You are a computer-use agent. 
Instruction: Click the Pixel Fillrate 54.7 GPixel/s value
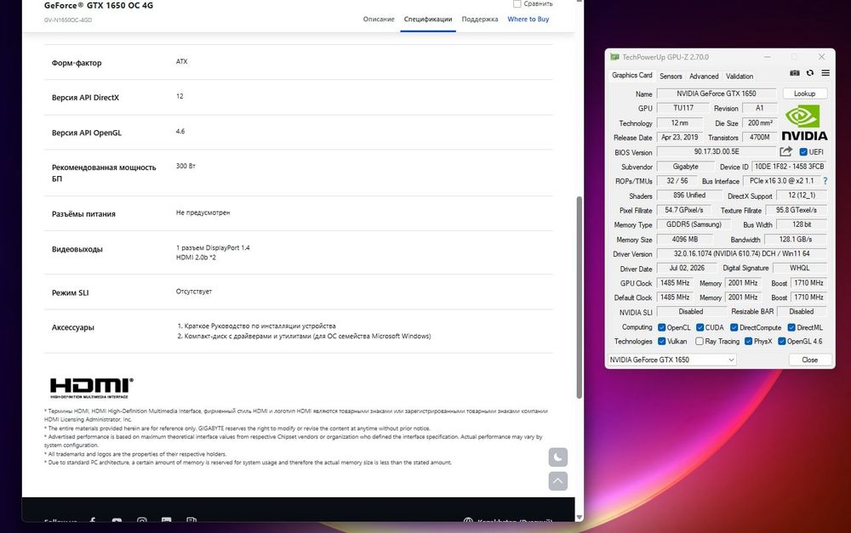click(684, 210)
